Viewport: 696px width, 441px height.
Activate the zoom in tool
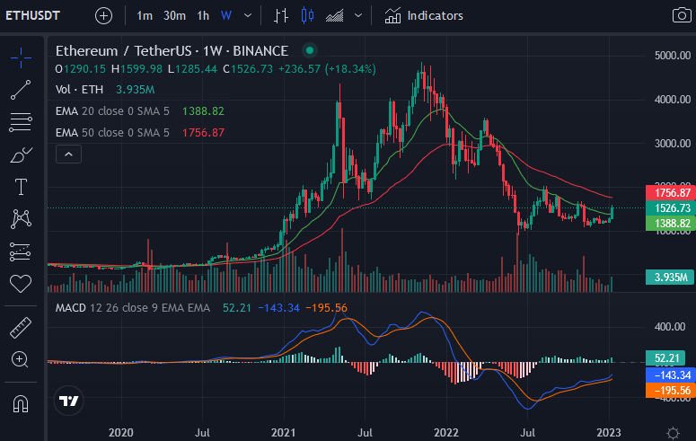21,359
